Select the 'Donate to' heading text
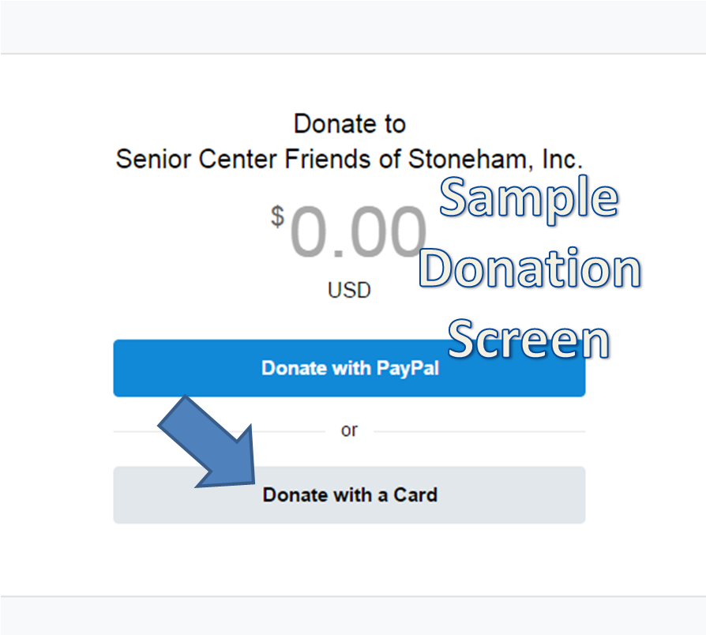Image resolution: width=706 pixels, height=635 pixels. pos(348,123)
